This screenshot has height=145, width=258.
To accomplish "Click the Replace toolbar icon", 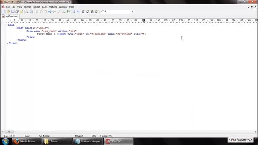I will pos(64,12).
